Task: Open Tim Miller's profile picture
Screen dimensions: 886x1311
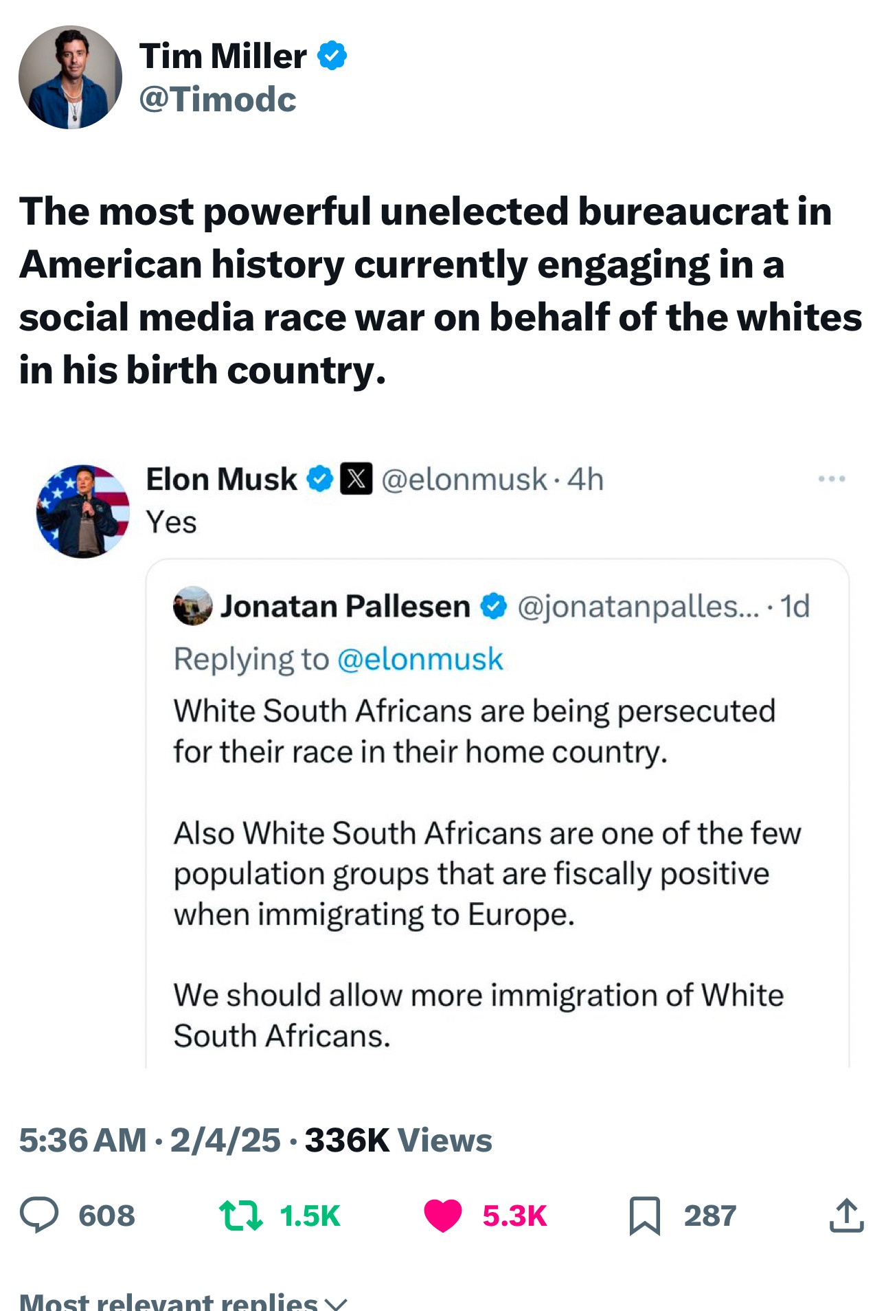Action: click(x=70, y=77)
